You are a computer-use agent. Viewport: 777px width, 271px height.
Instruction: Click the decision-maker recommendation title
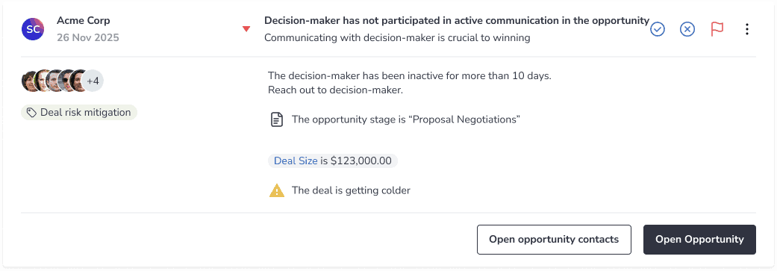click(456, 21)
